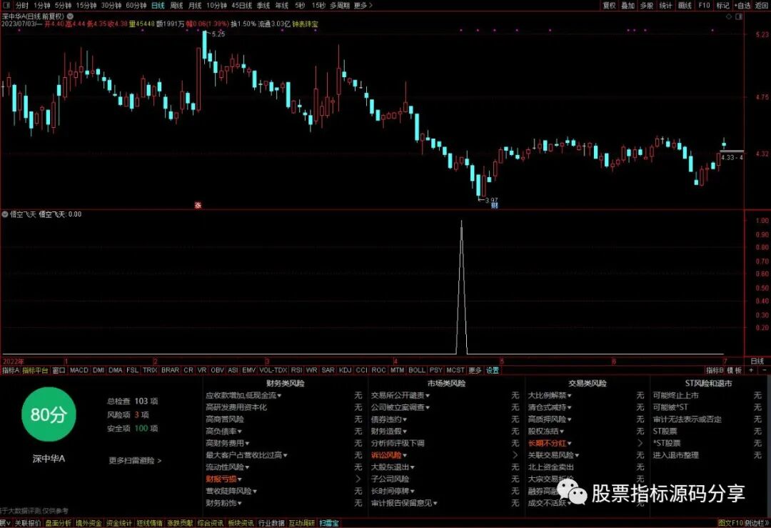771x528 pixels.
Task: Click 返回 to go back
Action: tap(761, 6)
